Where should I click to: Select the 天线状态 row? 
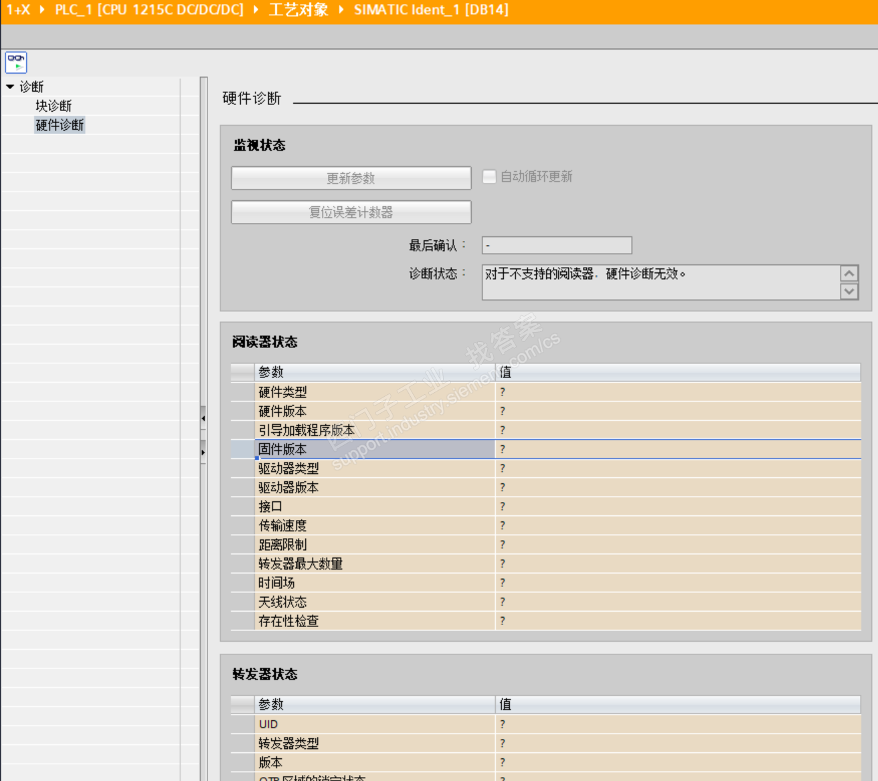click(x=545, y=602)
